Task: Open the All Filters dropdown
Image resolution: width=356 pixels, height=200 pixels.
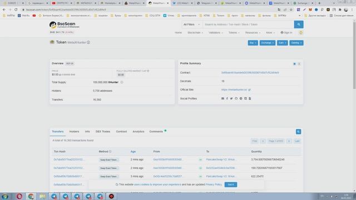Action: tap(191, 24)
